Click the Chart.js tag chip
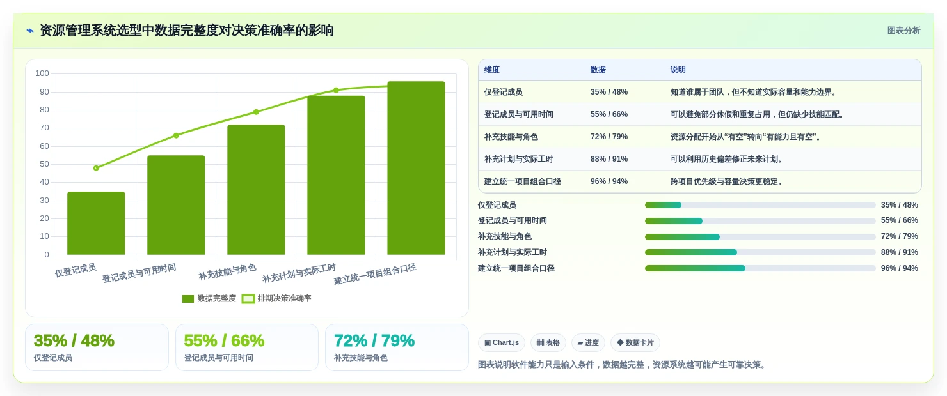This screenshot has height=396, width=947. [502, 343]
